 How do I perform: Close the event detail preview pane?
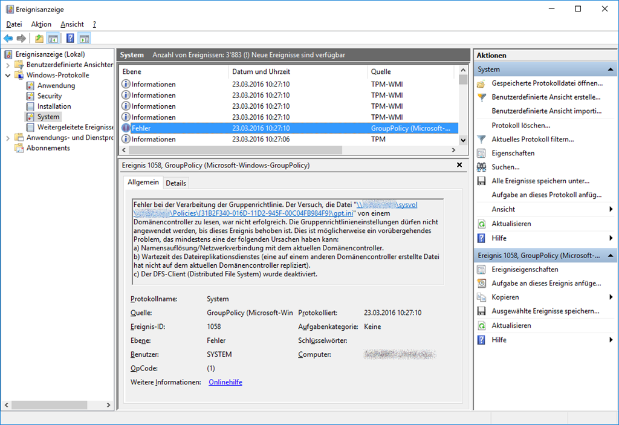click(x=459, y=165)
